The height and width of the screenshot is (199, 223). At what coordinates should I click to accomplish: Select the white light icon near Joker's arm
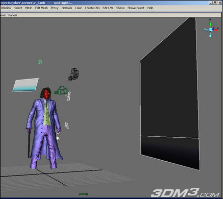(x=67, y=126)
